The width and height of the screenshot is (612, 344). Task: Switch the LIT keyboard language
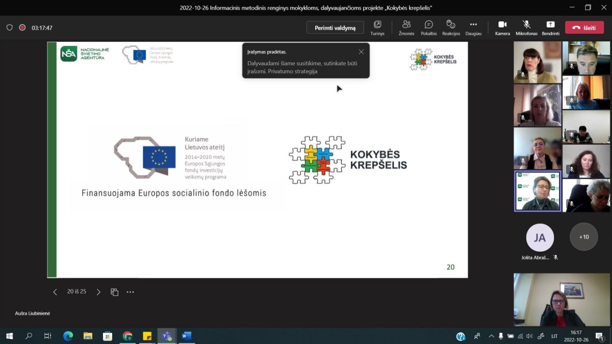pos(554,336)
